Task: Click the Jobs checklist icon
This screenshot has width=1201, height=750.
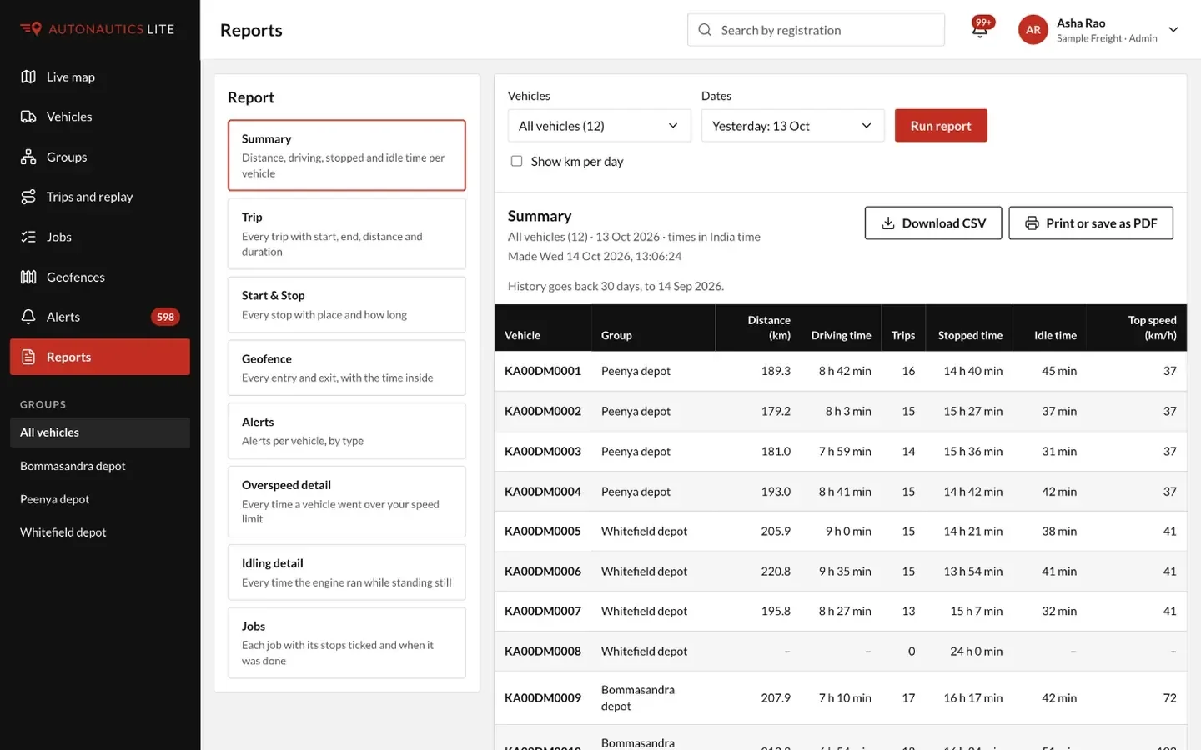Action: (x=28, y=237)
